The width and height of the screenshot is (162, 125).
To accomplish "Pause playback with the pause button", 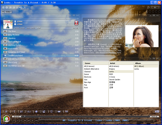I will pyautogui.click(x=33, y=121).
